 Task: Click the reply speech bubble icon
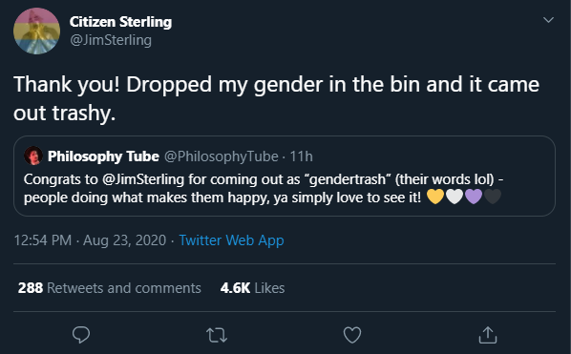[x=81, y=335]
